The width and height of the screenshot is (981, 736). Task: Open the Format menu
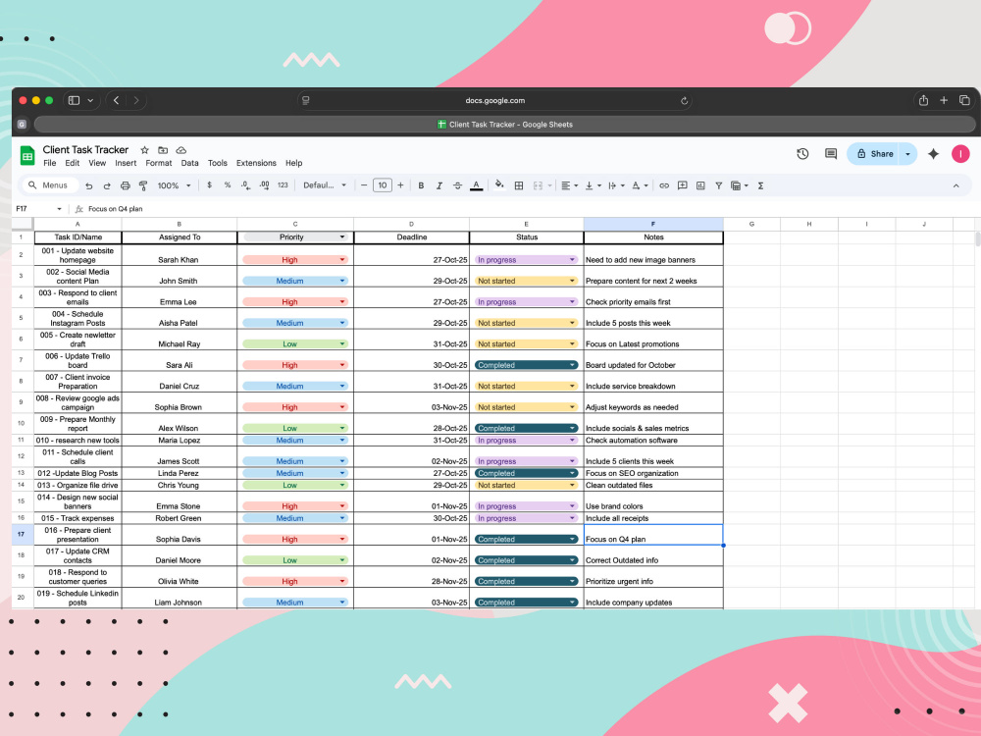click(x=158, y=163)
